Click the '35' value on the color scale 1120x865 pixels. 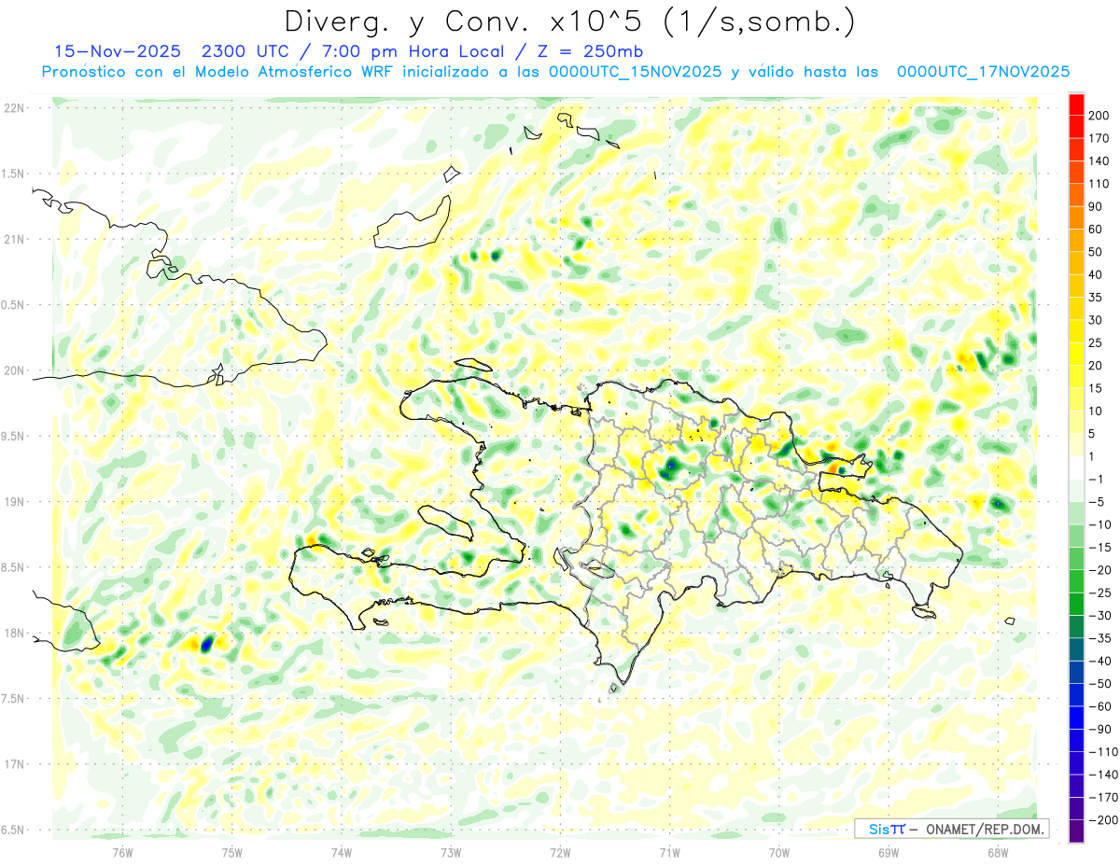pyautogui.click(x=1096, y=298)
